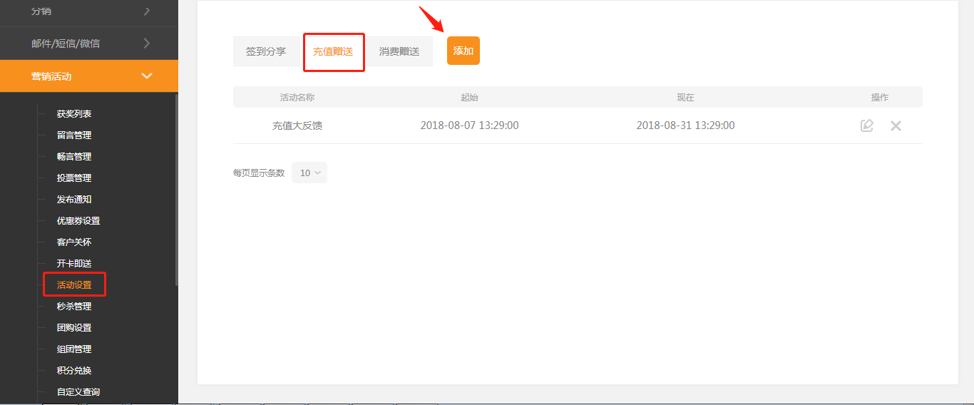
Task: Open the per-page count dropdown
Action: (309, 173)
